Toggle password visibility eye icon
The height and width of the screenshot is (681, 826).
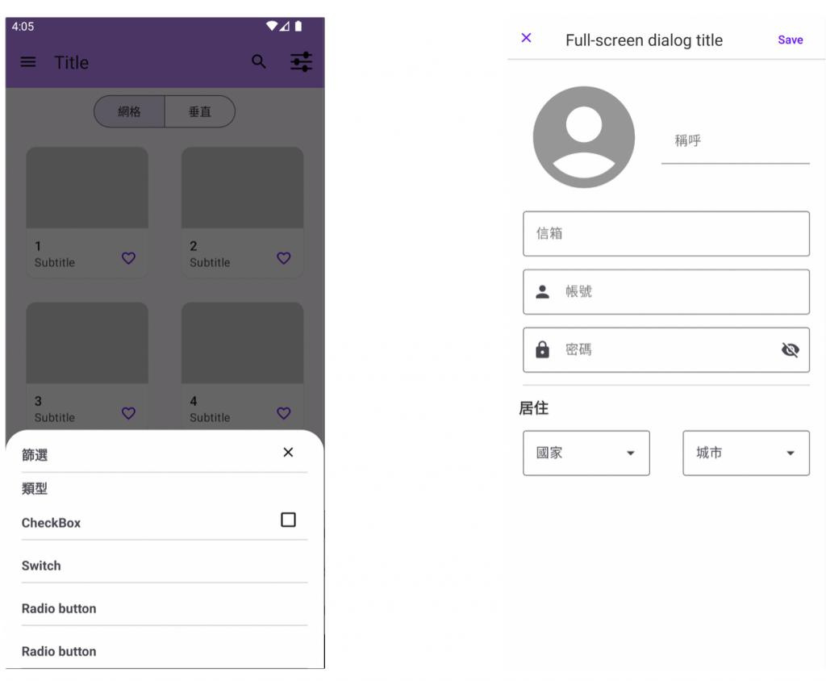(x=791, y=349)
